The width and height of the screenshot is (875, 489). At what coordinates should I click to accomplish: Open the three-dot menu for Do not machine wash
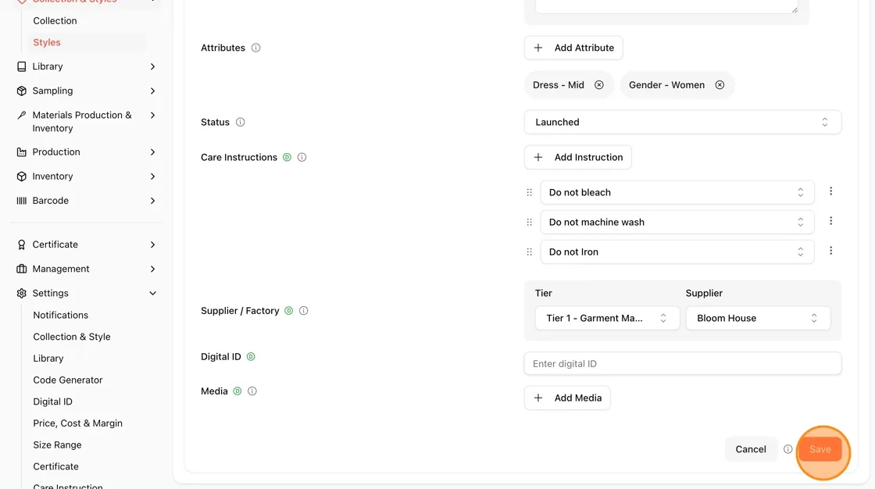830,221
